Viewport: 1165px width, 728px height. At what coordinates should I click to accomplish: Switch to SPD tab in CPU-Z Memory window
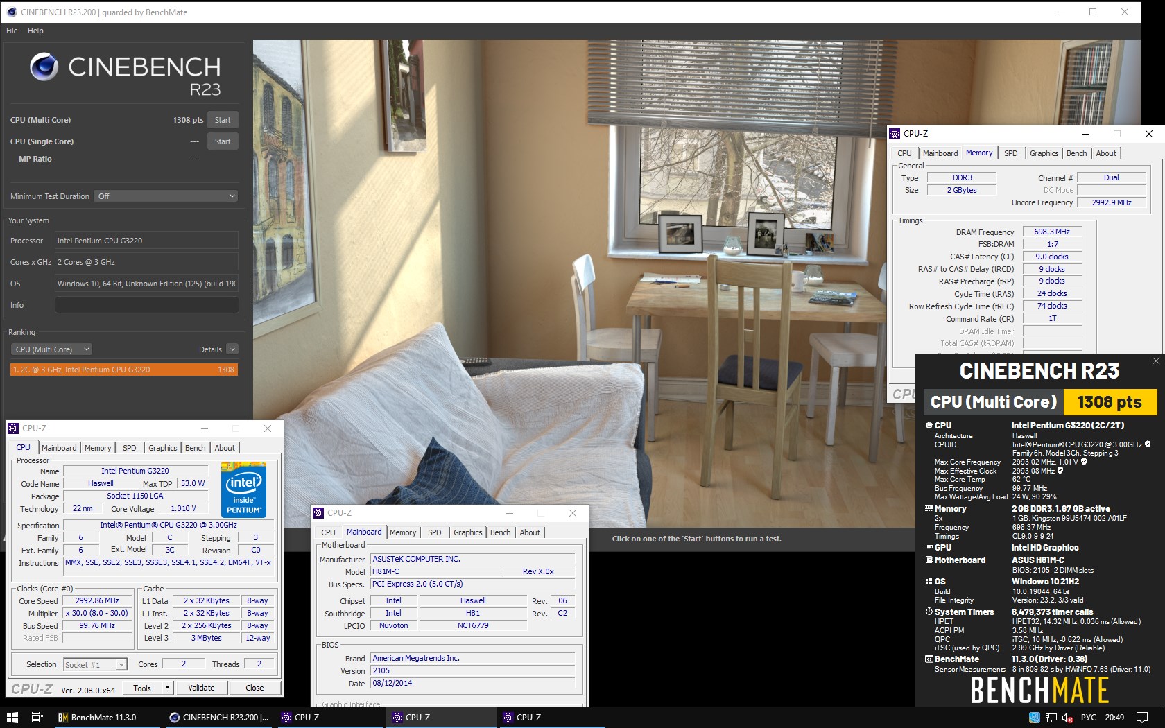point(1011,153)
